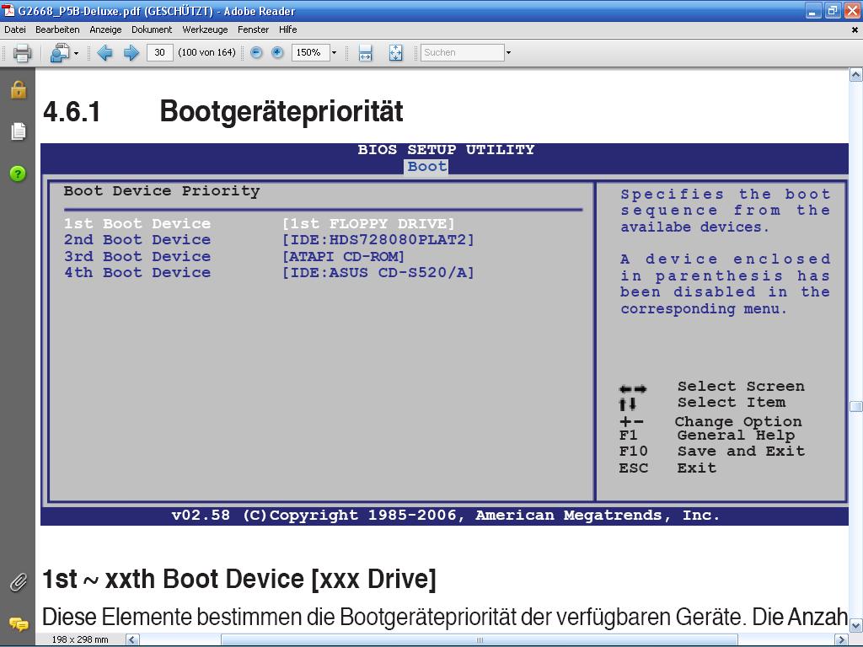Click vertical scrollbar up arrow
Image resolution: width=863 pixels, height=647 pixels.
pyautogui.click(x=855, y=75)
